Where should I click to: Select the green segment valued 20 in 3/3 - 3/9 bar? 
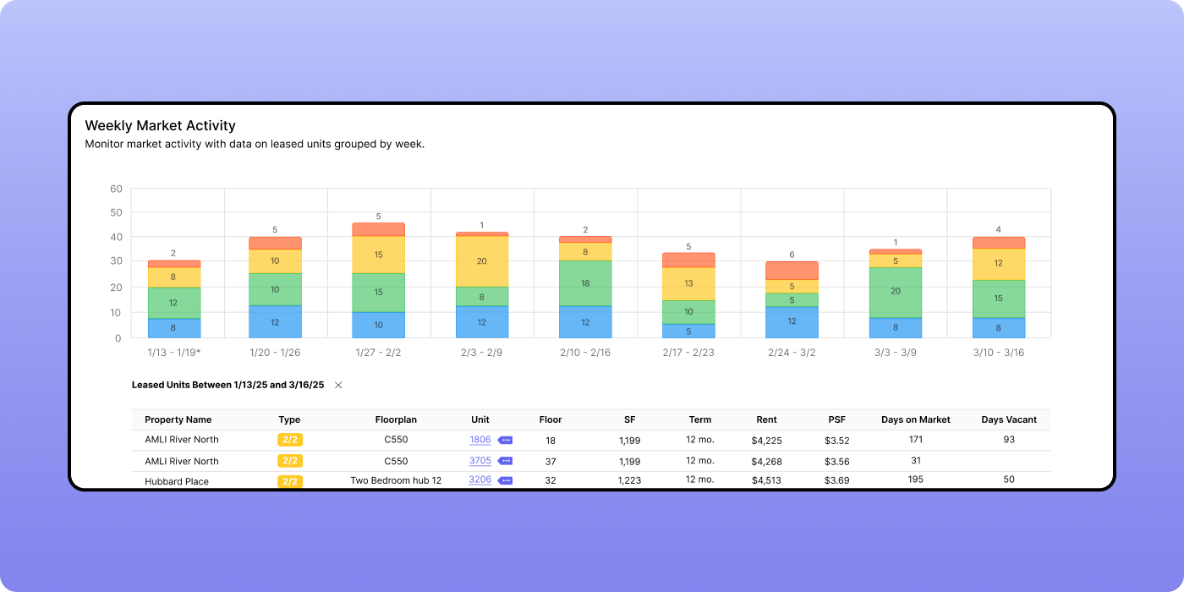pyautogui.click(x=895, y=291)
